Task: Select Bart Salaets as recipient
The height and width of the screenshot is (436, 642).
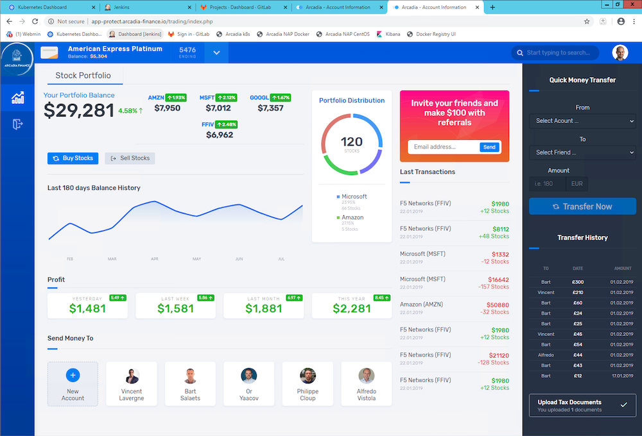Action: [x=191, y=383]
